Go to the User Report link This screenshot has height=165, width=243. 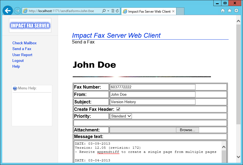click(22, 55)
